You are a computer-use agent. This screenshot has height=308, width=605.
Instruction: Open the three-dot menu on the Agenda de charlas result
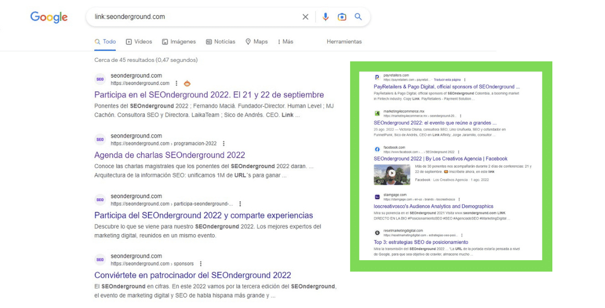224,143
